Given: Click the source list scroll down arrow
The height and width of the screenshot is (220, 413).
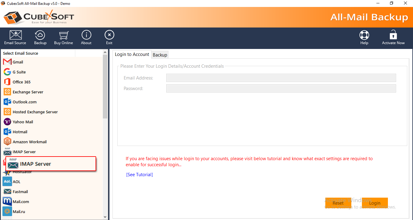Looking at the screenshot, I should pyautogui.click(x=105, y=217).
